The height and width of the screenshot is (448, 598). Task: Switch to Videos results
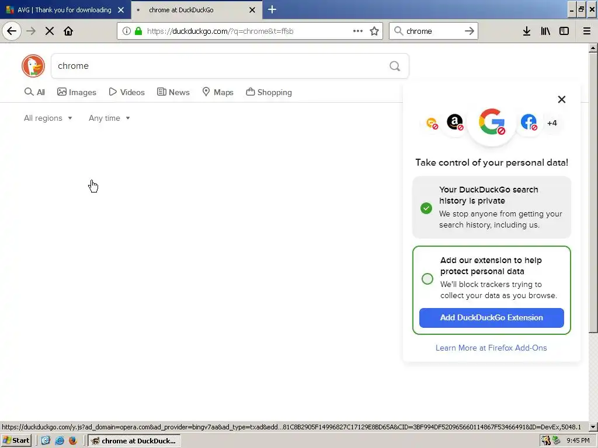[127, 92]
